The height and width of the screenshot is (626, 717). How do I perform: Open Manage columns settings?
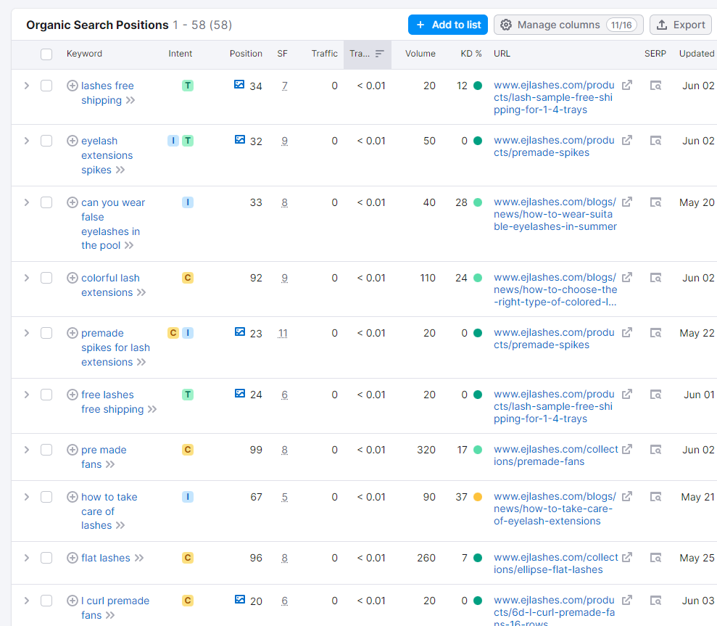click(568, 25)
